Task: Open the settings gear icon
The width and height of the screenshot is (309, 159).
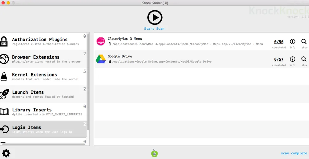Action: click(x=6, y=153)
